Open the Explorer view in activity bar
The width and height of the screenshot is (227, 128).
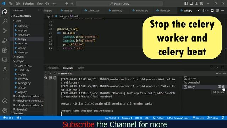coord(5,11)
